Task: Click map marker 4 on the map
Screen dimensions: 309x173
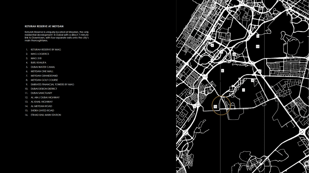Action: 212,45
